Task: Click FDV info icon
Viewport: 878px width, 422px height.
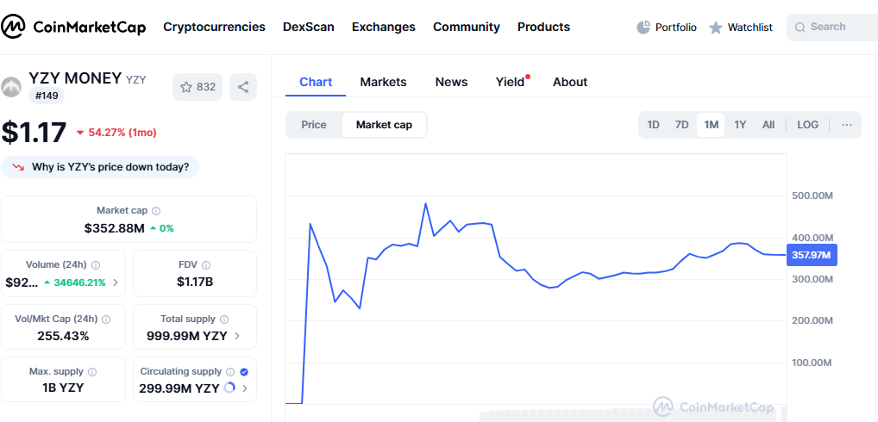Action: point(206,265)
